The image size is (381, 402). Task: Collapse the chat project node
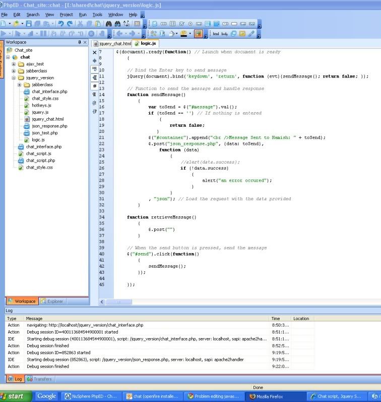(x=9, y=57)
